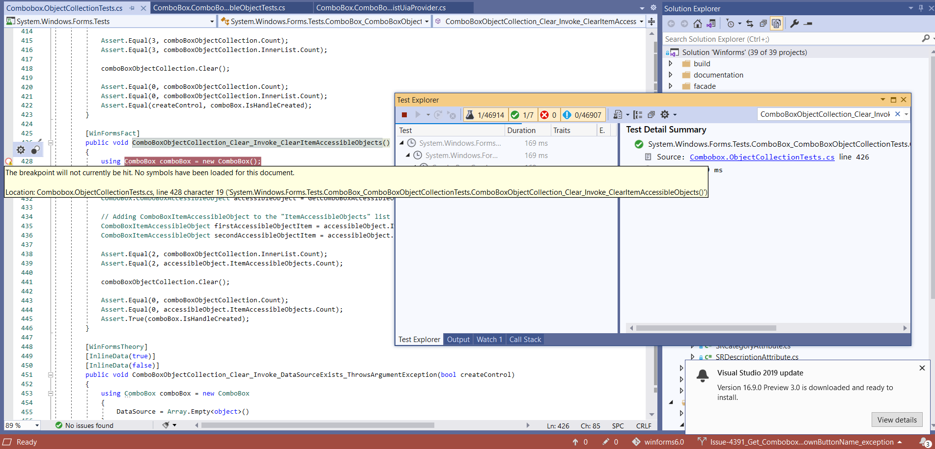Switch to ComboBox.ComboBo...bleObjectTests.cs tab
This screenshot has width=935, height=449.
coord(219,8)
